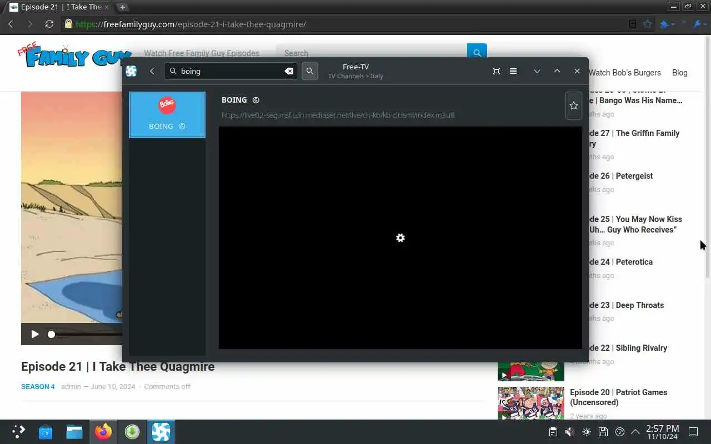Open the software store taskbar icon

(x=46, y=432)
